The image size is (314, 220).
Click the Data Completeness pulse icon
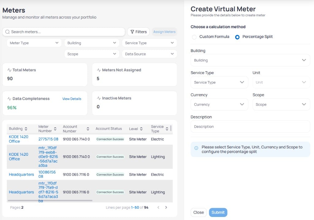tap(9, 99)
